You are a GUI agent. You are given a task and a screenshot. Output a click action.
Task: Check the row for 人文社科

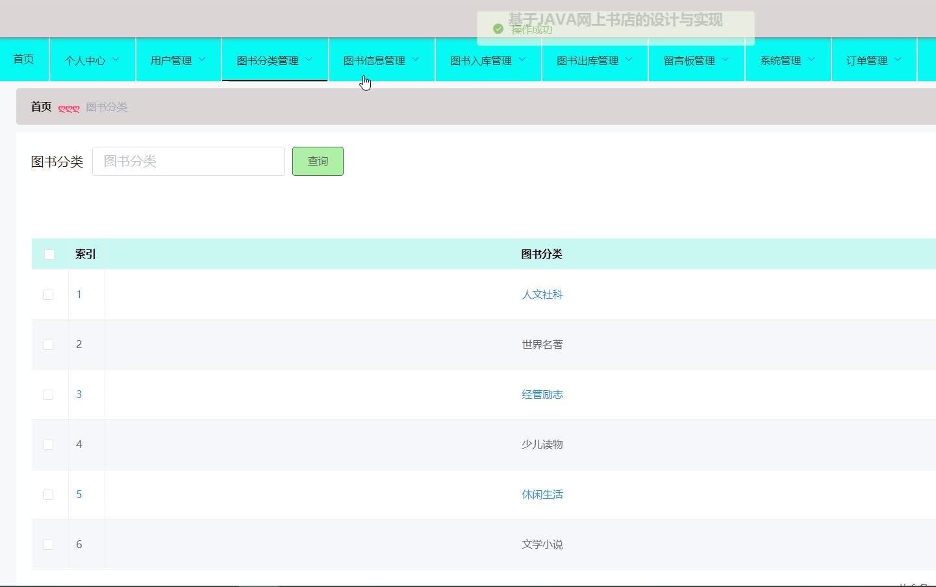48,295
